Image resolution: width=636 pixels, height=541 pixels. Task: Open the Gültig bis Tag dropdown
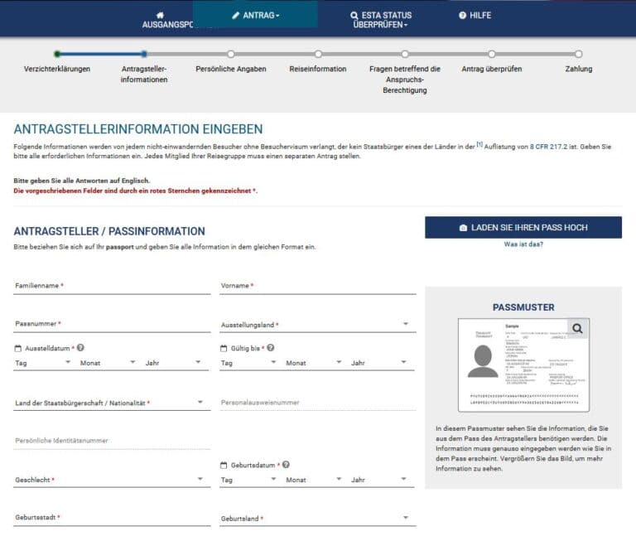(248, 363)
